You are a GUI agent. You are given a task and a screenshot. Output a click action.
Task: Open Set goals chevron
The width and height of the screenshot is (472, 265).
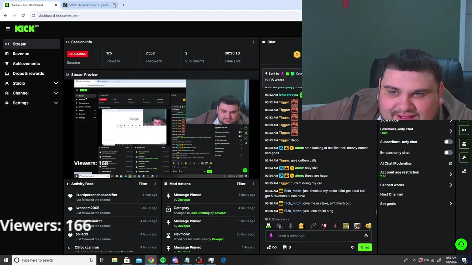tap(451, 204)
